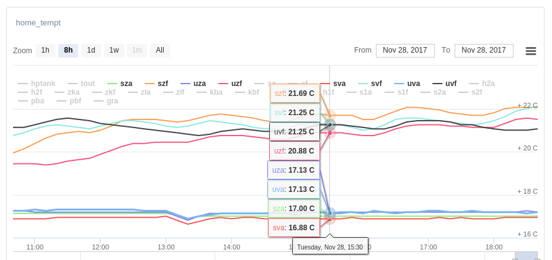Choose the 1w zoom range

click(114, 50)
